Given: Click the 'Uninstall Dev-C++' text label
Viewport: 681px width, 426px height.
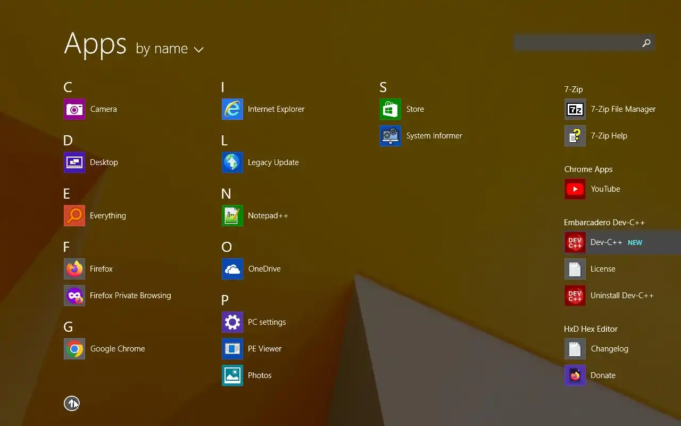Looking at the screenshot, I should pyautogui.click(x=622, y=296).
